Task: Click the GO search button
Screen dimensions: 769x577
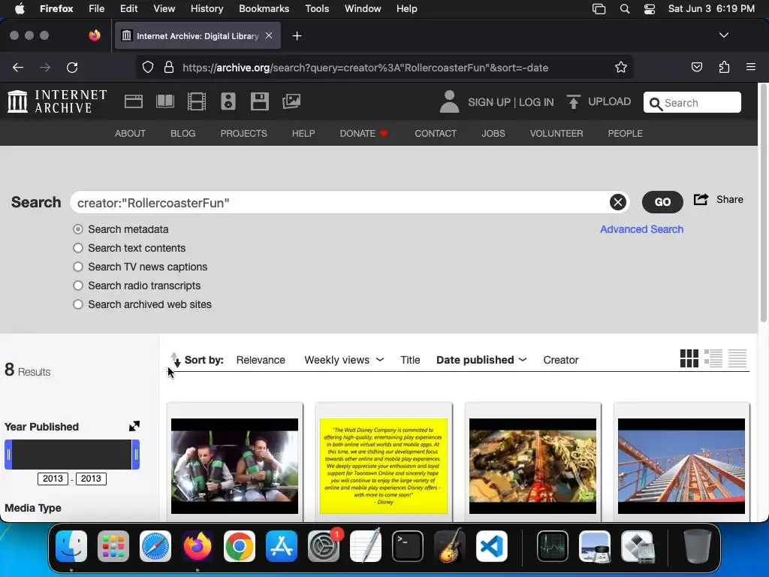Action: pyautogui.click(x=662, y=201)
